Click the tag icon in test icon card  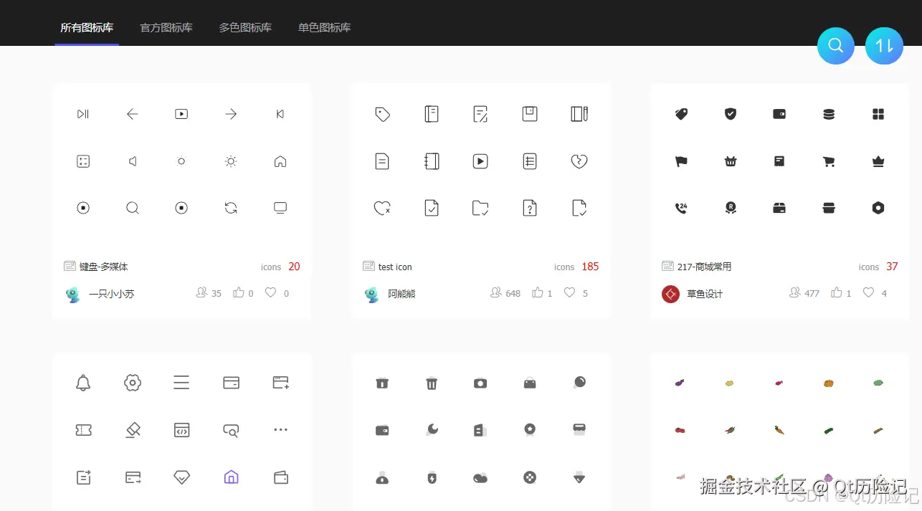coord(382,114)
